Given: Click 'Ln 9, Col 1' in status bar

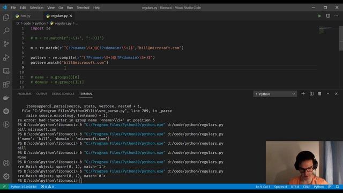Looking at the screenshot, I should 263,187.
